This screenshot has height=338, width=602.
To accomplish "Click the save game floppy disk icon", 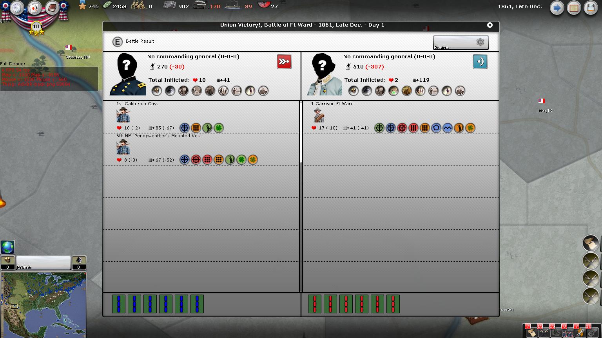I will tap(591, 8).
